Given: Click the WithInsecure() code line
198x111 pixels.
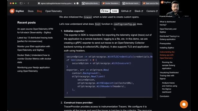Looking at the screenshot, I should tap(101, 63).
